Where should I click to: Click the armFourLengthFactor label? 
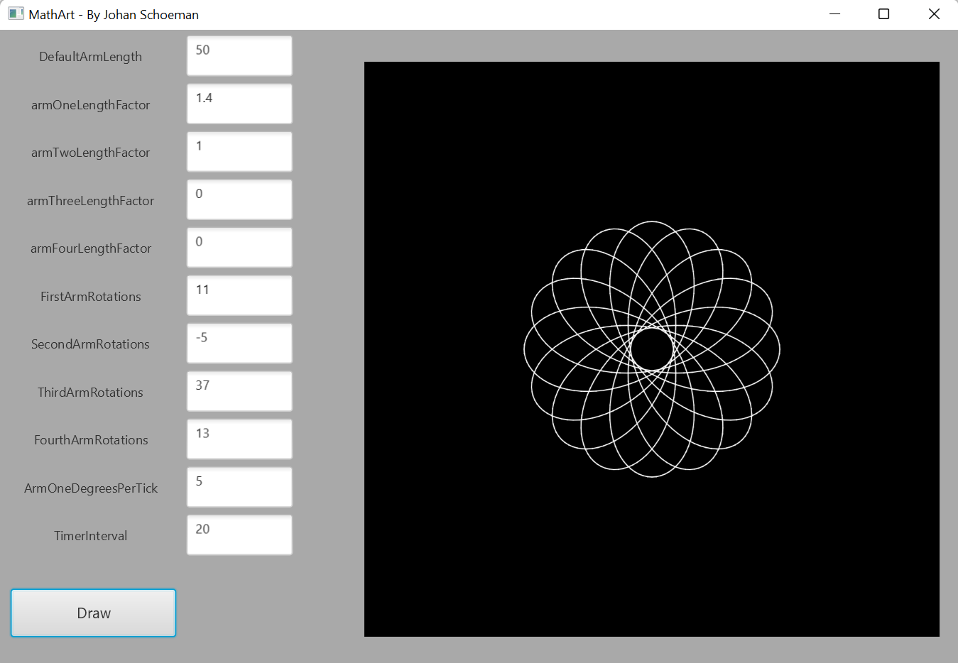click(x=90, y=248)
